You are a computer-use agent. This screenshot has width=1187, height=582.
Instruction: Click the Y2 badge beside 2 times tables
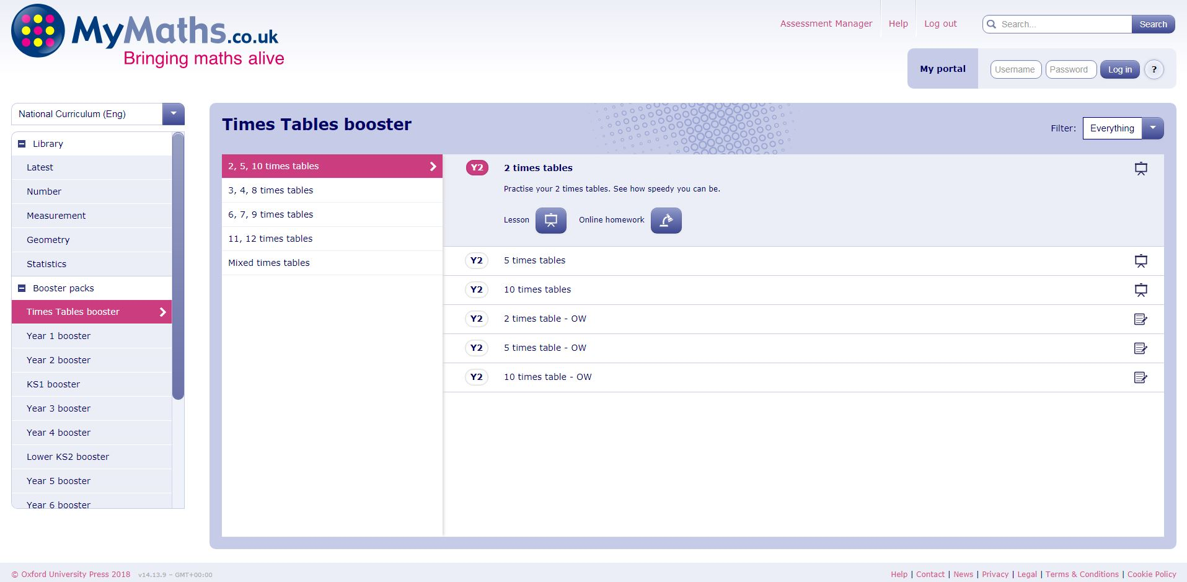coord(477,167)
